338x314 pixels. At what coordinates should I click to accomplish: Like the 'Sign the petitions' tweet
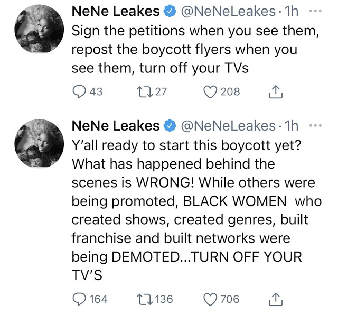[x=211, y=91]
